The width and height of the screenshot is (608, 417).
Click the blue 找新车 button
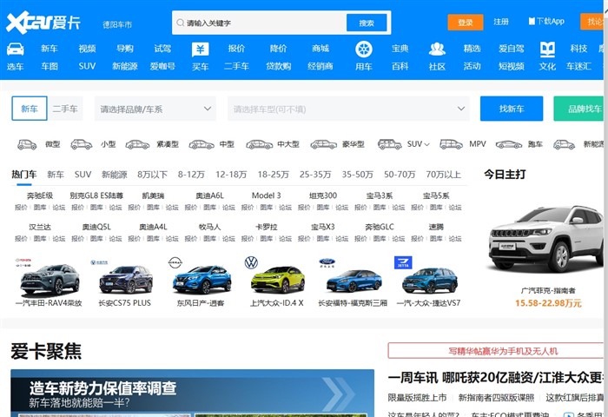pyautogui.click(x=512, y=109)
